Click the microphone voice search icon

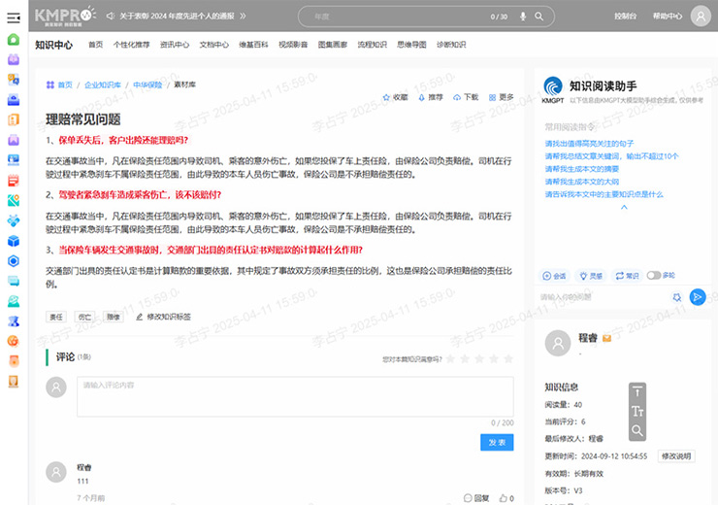pyautogui.click(x=523, y=17)
